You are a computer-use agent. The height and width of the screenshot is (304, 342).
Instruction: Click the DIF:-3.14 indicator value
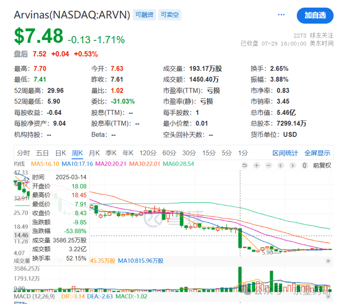(x=73, y=296)
